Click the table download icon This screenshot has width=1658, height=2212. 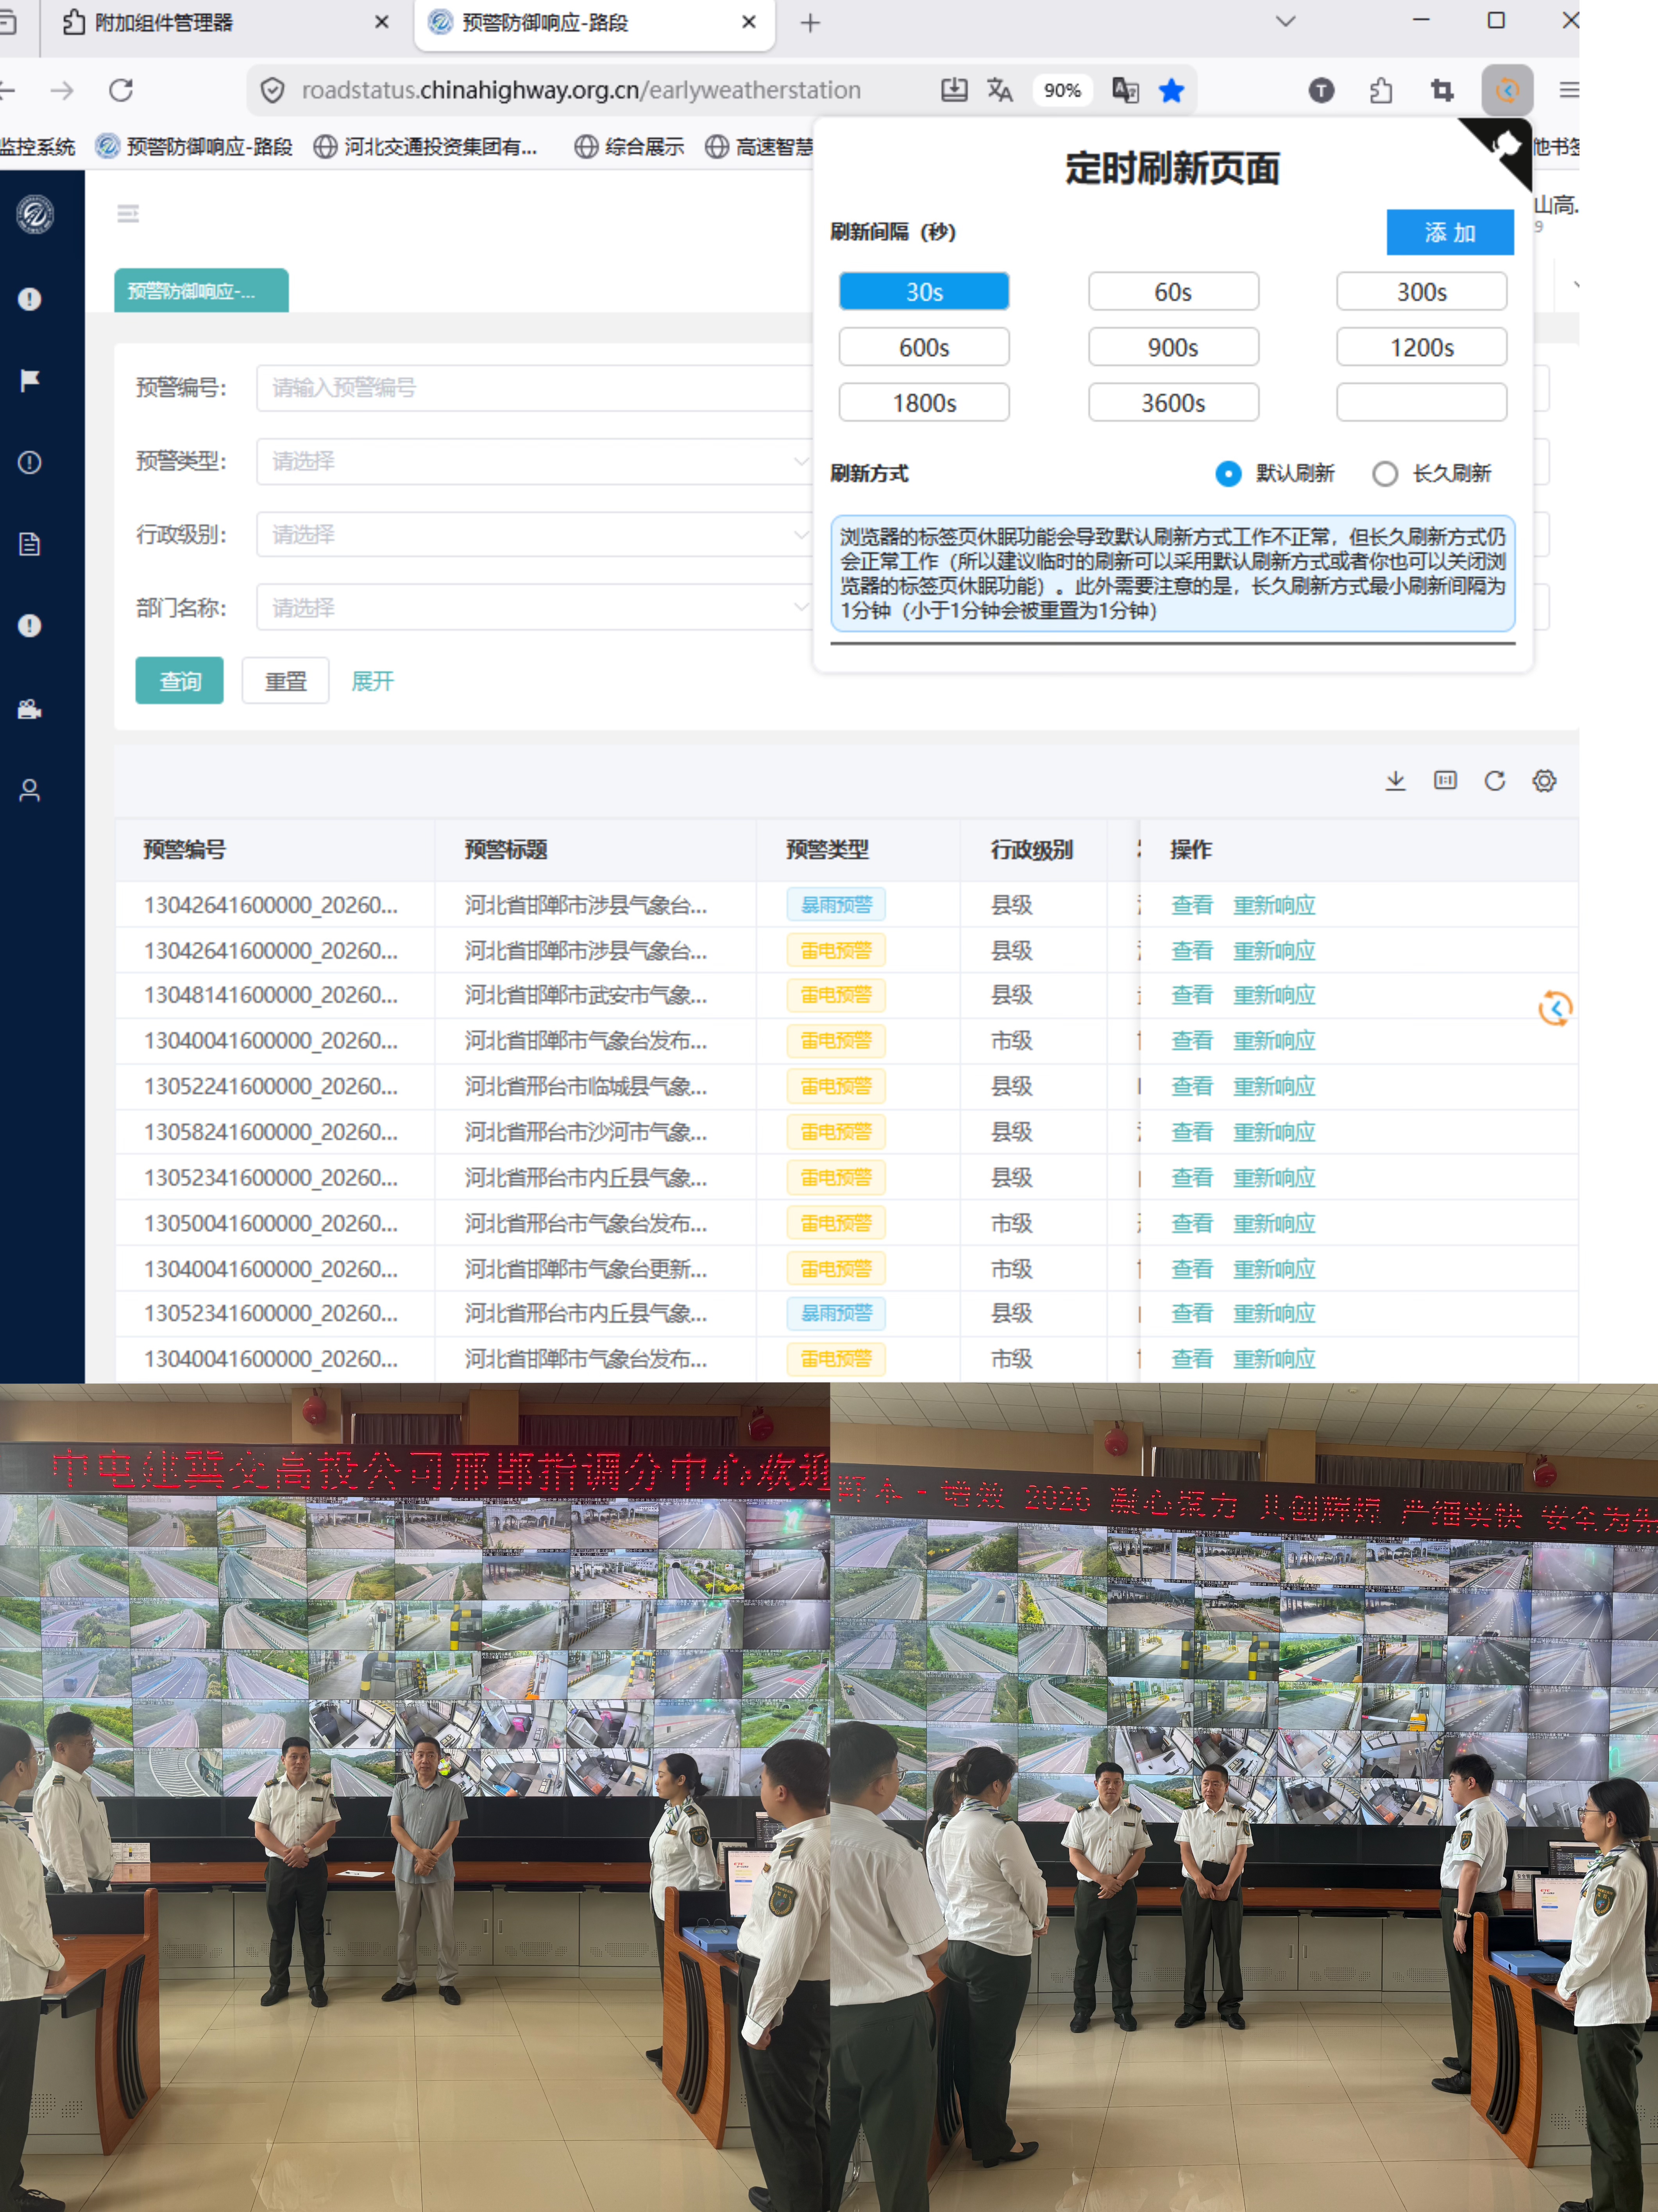[1395, 781]
